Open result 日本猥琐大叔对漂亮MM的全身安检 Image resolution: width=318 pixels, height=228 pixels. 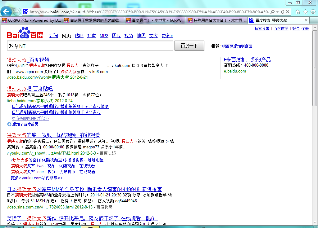click(84, 189)
